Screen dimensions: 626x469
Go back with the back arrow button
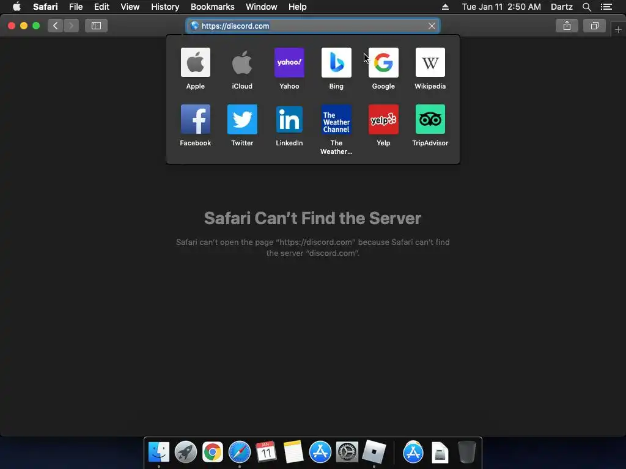(x=56, y=26)
